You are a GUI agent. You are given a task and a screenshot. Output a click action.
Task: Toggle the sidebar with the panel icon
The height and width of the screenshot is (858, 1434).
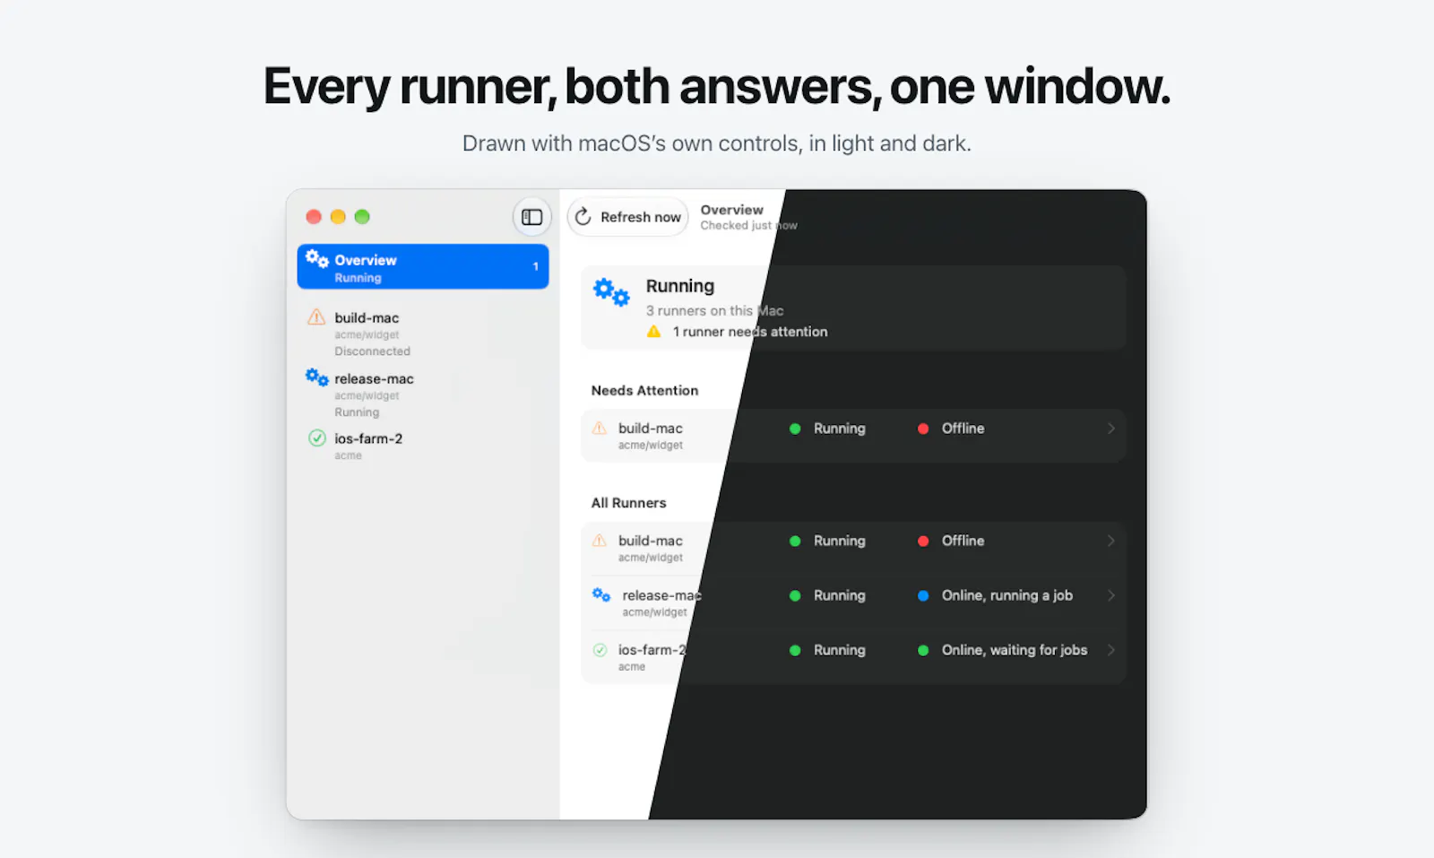(531, 217)
